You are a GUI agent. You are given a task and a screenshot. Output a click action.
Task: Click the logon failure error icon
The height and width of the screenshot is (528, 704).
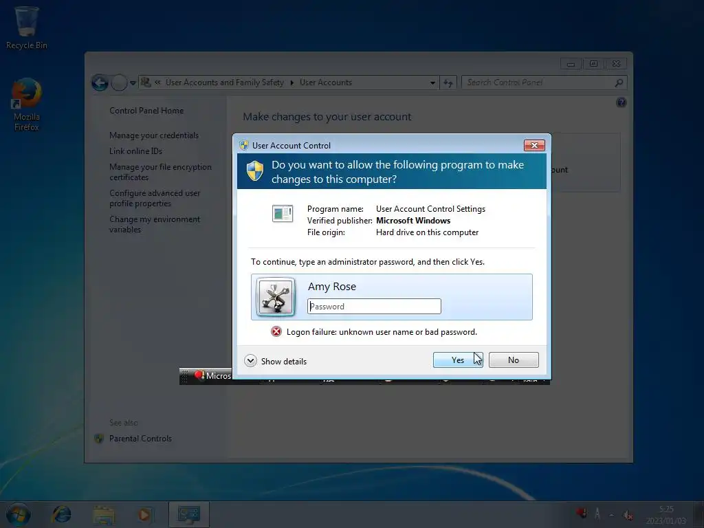pos(276,332)
